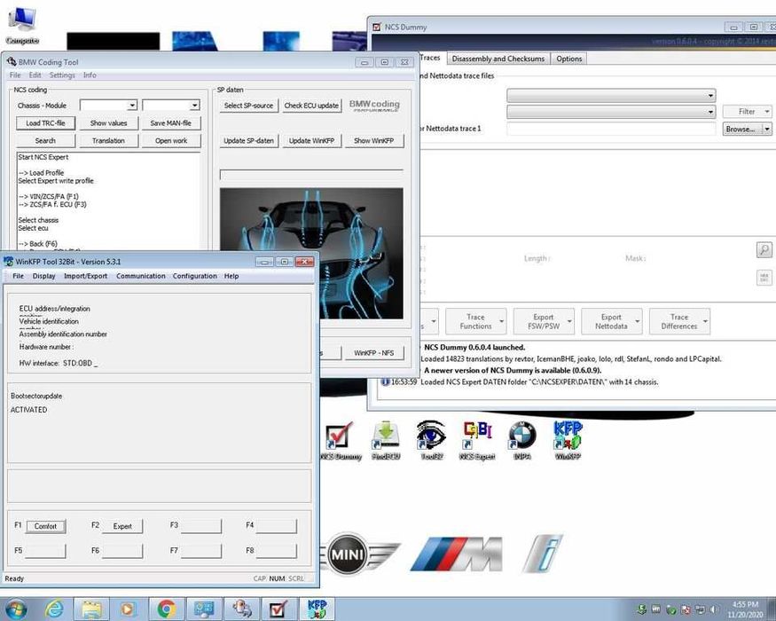Viewport: 776px width, 621px height.
Task: Expand the Module dropdown in BMW Coding Tool
Action: (194, 106)
